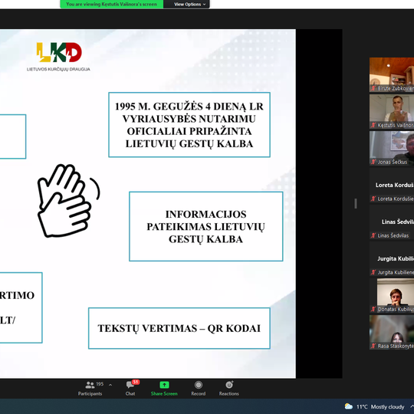Click the green screen viewing notification bar
Image resolution: width=414 pixels, height=414 pixels.
coord(111,5)
